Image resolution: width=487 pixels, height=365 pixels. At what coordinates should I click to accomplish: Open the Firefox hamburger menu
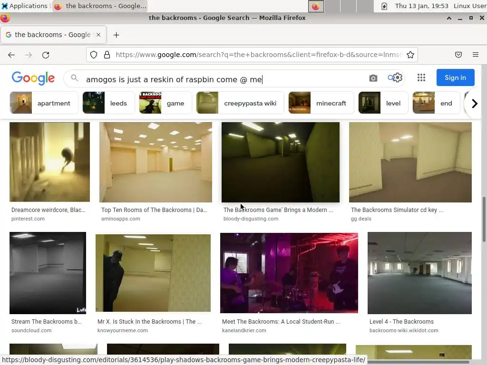click(476, 55)
